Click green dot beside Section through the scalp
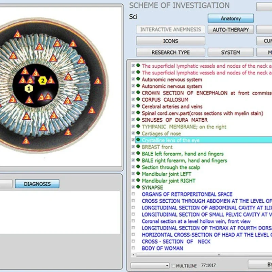The image size is (272, 272). [138, 167]
